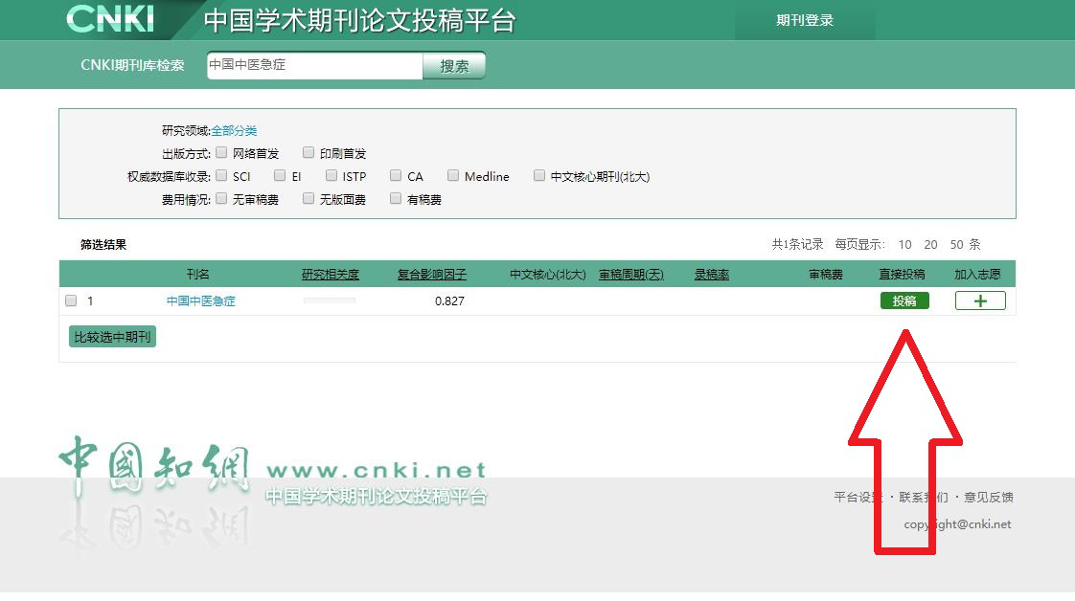Click the 比较选中期刊 compare button
The width and height of the screenshot is (1075, 601).
point(112,337)
